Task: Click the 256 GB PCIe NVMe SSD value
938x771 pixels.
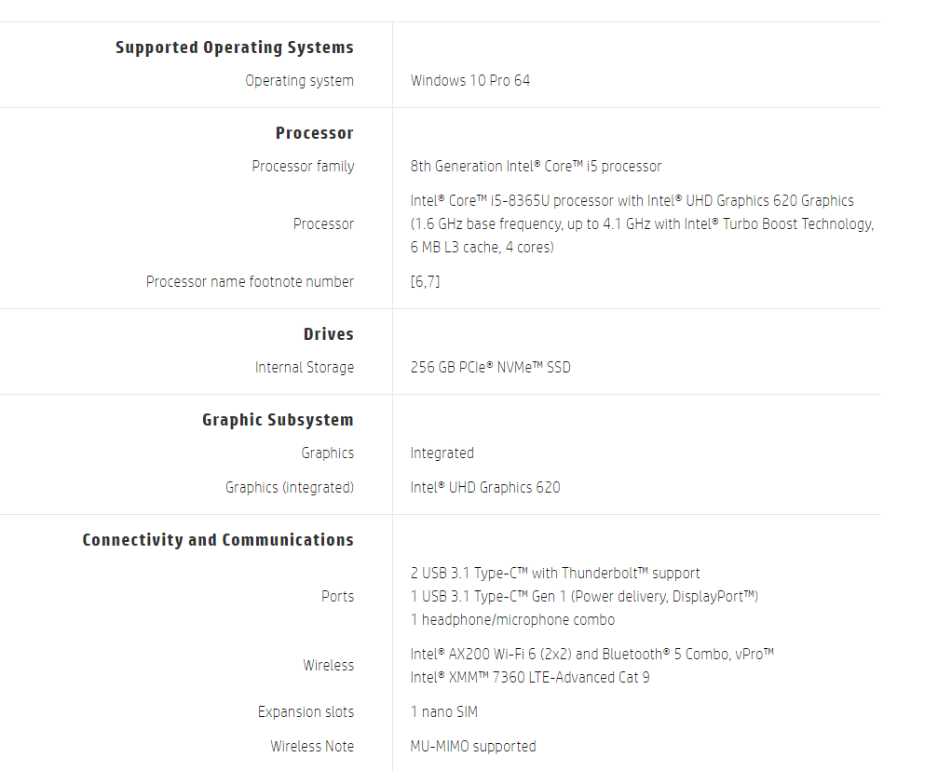Action: click(490, 368)
